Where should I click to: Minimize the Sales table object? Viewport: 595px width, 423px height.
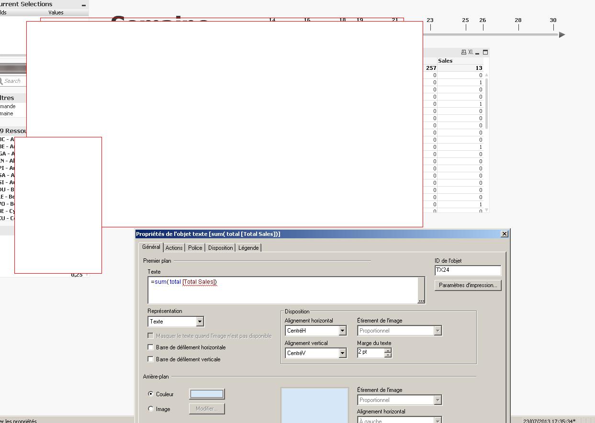(477, 53)
